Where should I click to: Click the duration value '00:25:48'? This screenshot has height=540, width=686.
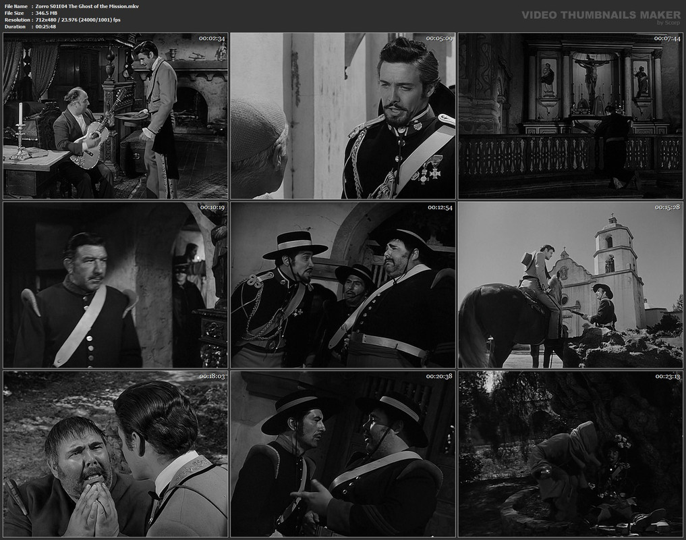[45, 27]
